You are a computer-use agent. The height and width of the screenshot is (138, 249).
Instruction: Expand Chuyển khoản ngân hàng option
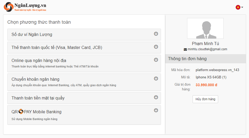click(x=84, y=82)
